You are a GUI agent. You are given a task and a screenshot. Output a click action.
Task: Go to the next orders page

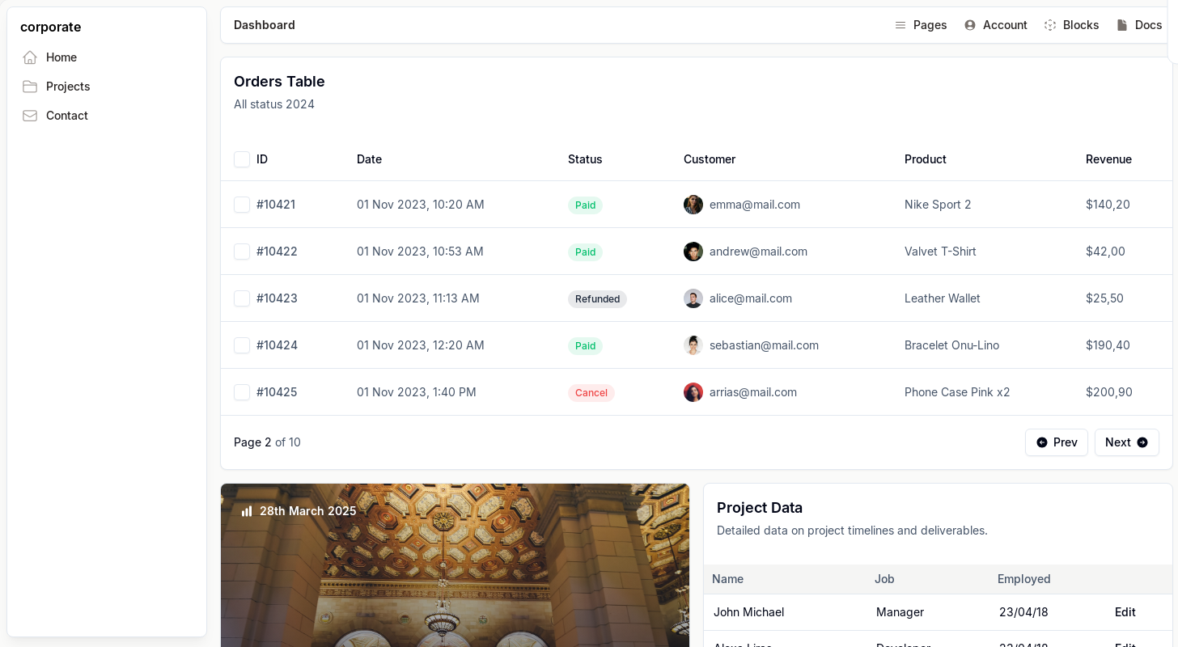point(1126,442)
